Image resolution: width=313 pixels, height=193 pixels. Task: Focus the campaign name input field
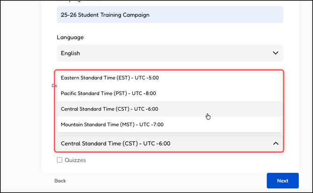170,15
